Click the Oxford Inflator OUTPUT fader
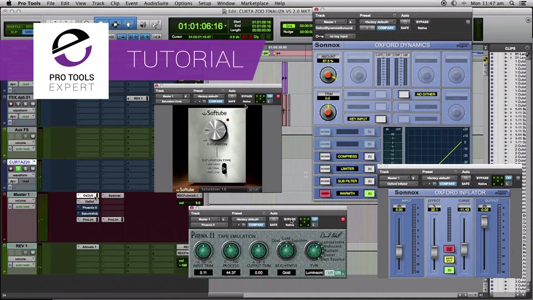Image resolution: width=533 pixels, height=300 pixels. click(484, 222)
